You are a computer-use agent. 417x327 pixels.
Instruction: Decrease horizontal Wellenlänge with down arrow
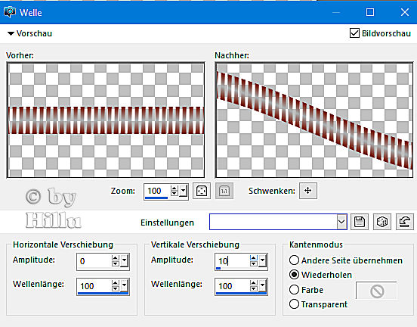pyautogui.click(x=115, y=288)
